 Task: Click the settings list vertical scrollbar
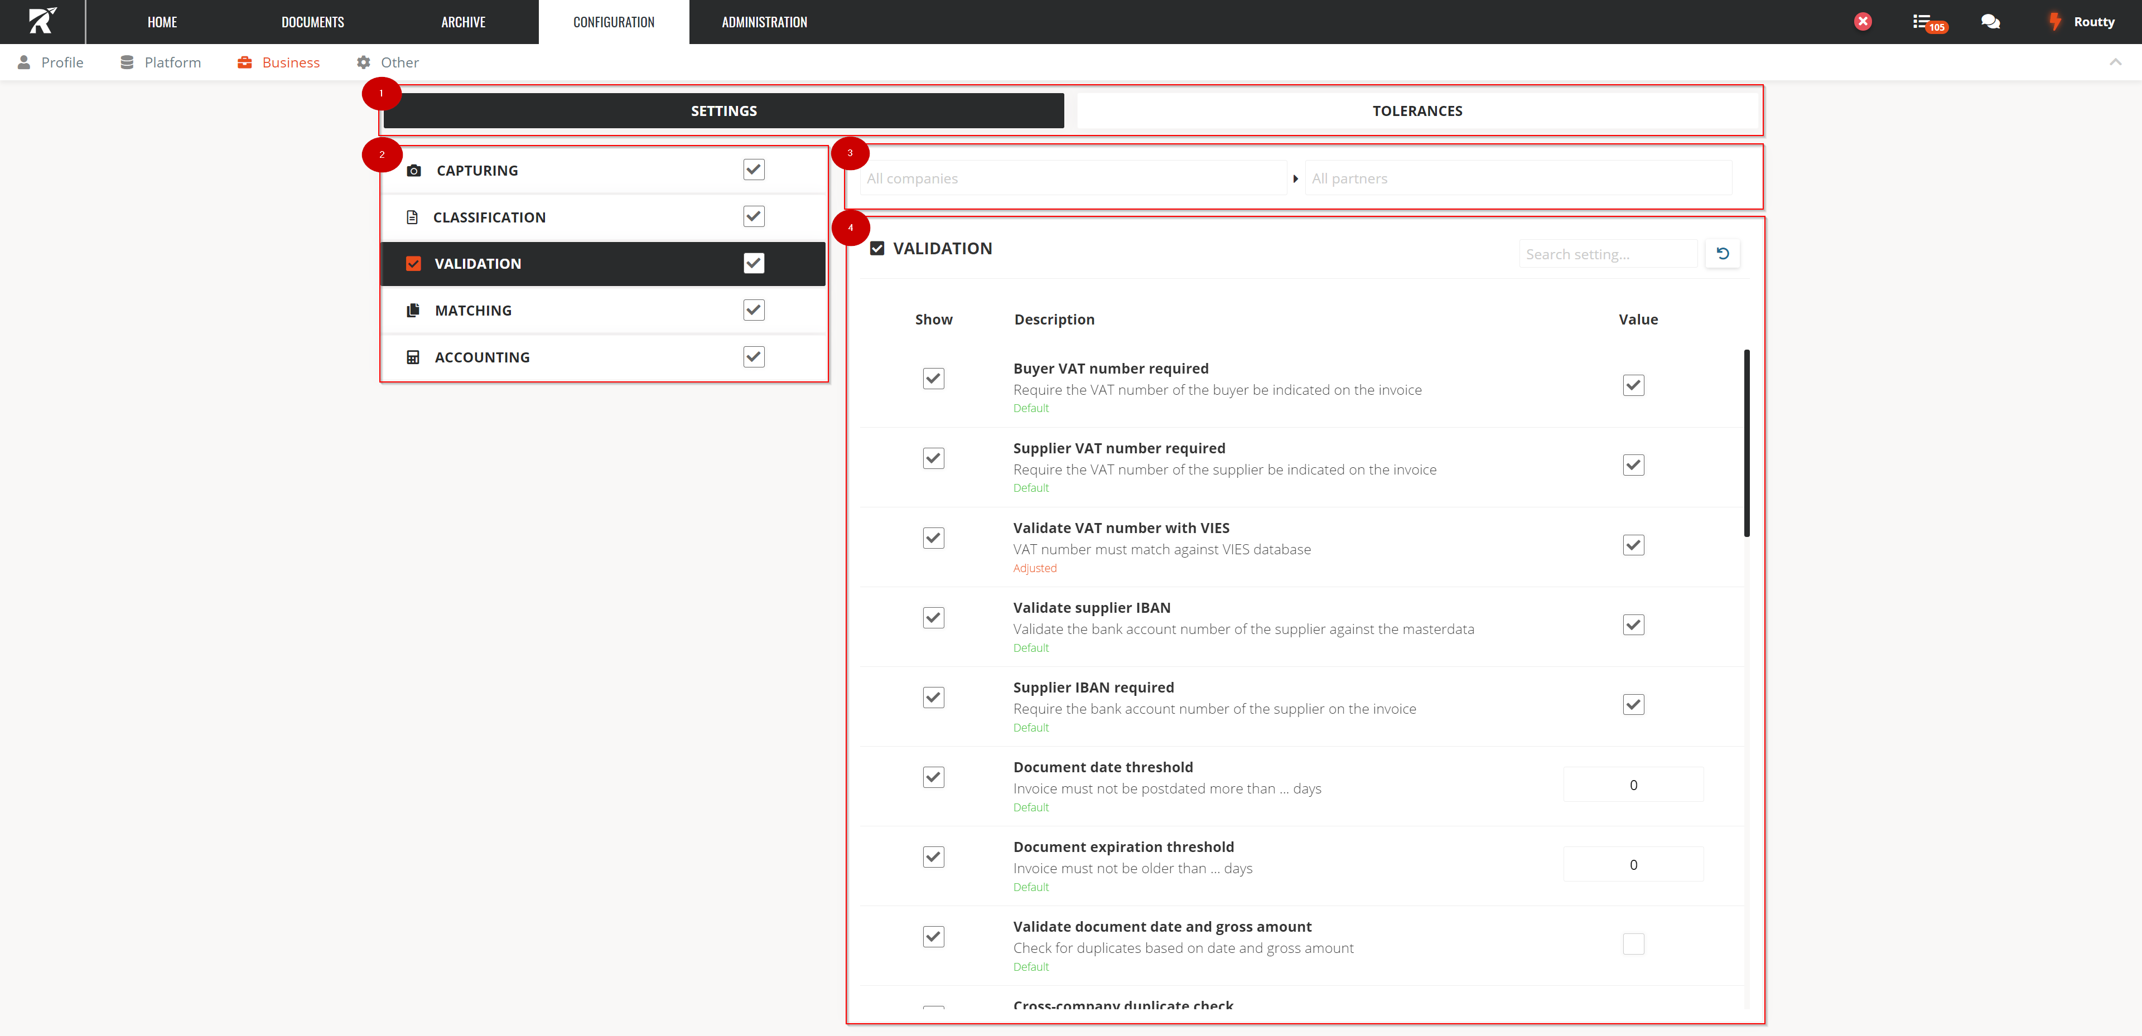(x=1746, y=442)
